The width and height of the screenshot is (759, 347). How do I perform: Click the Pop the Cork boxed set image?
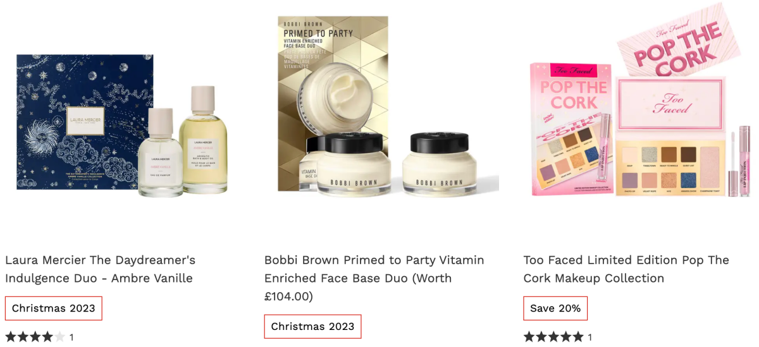point(568,130)
